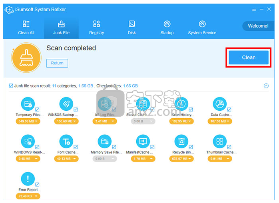Select the Memory Save File category icon

(x=105, y=141)
